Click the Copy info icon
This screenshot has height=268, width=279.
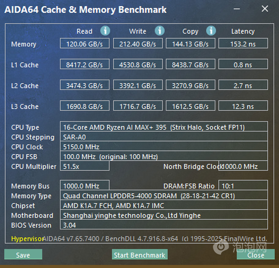tap(211, 31)
